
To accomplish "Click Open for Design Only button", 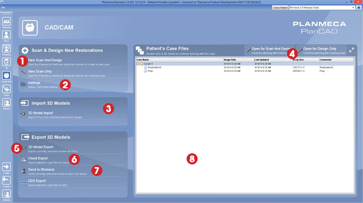I will coord(321,51).
